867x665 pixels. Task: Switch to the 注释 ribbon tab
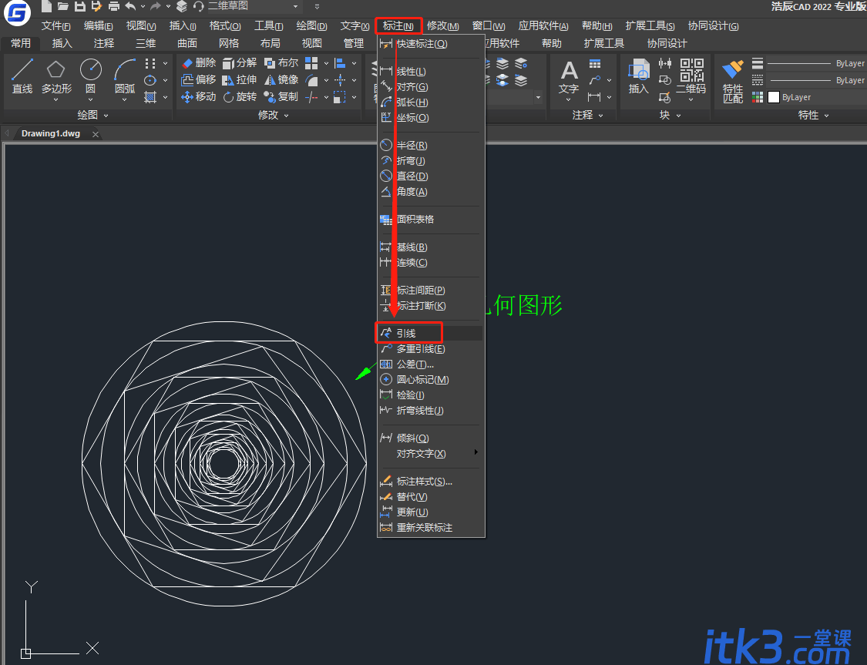click(104, 43)
